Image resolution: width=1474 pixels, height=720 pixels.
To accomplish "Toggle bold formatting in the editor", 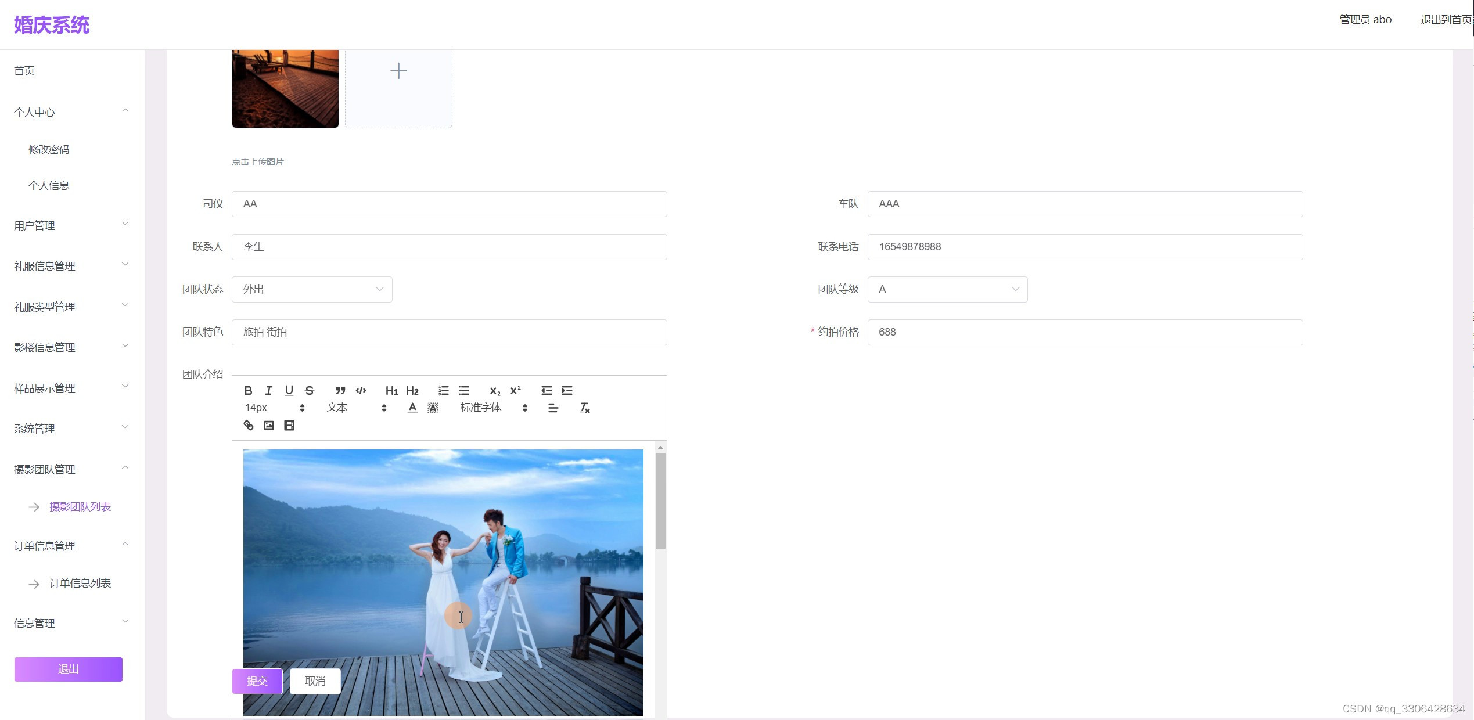I will click(x=248, y=391).
